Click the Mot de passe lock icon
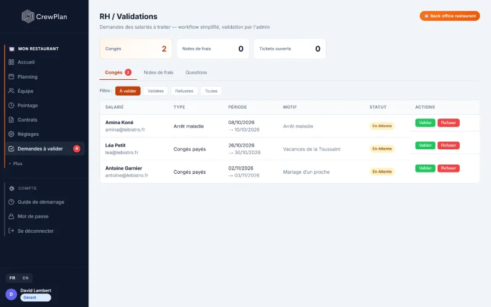Screen dimensions: 491x307 click(11, 217)
